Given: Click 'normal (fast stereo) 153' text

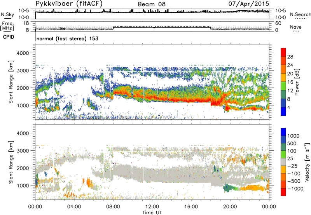Looking at the screenshot, I should [67, 38].
